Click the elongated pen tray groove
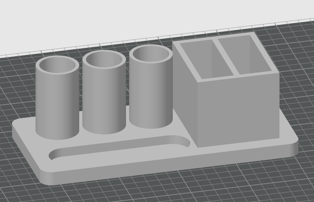The image size is (314, 202). click(120, 147)
